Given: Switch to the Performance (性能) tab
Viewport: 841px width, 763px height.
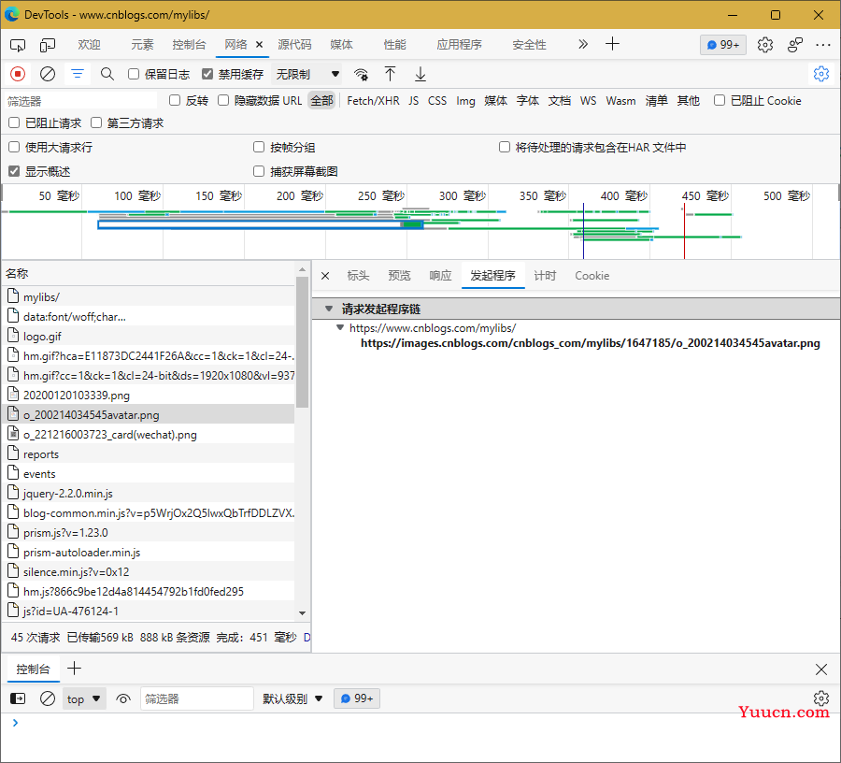Looking at the screenshot, I should coord(394,45).
